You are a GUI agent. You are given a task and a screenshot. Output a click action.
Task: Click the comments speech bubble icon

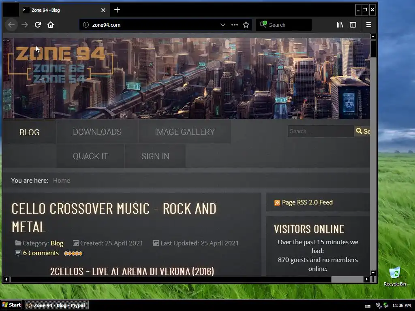pos(18,253)
